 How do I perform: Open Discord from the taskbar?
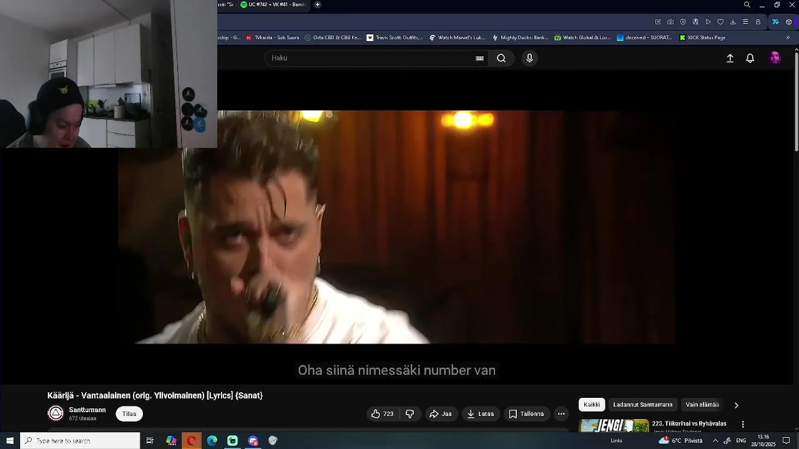coord(253,441)
